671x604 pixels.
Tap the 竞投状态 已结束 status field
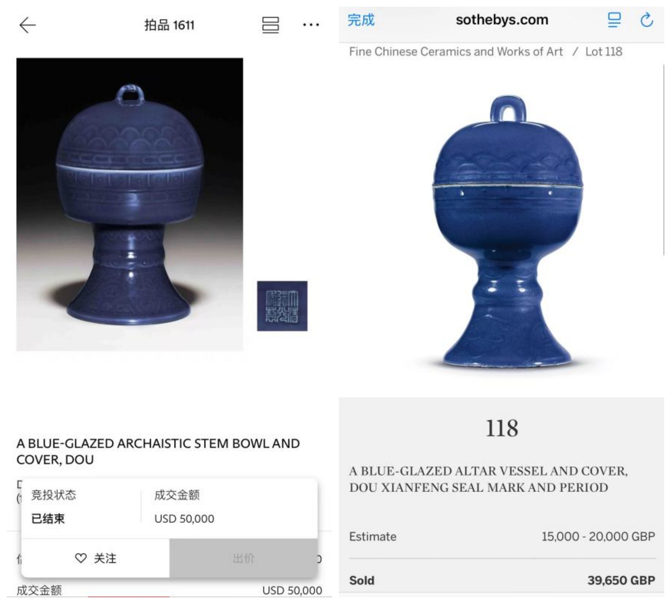click(x=54, y=507)
